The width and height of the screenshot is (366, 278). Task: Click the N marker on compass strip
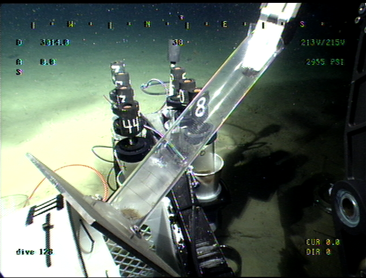148,25
